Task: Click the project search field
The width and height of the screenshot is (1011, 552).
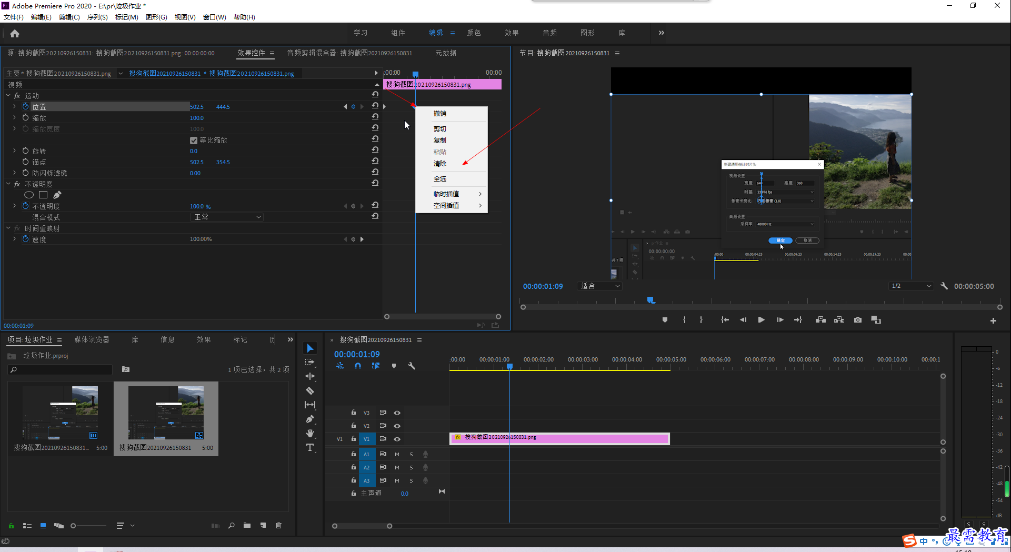Action: (61, 369)
